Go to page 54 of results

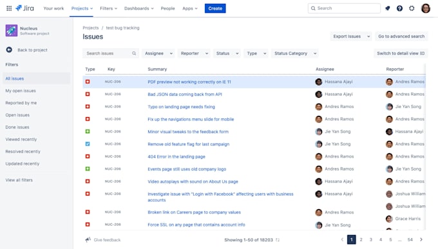(x=410, y=239)
